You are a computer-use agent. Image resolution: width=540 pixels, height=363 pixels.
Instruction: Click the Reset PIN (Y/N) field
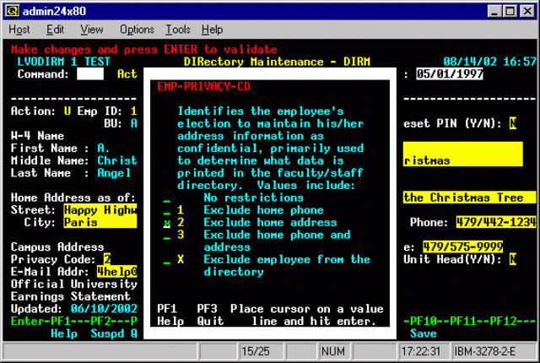click(513, 123)
